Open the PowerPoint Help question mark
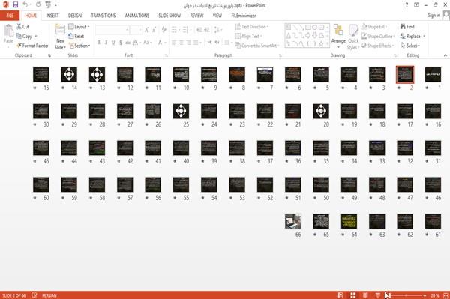Image resolution: width=450 pixels, height=299 pixels. click(x=406, y=5)
